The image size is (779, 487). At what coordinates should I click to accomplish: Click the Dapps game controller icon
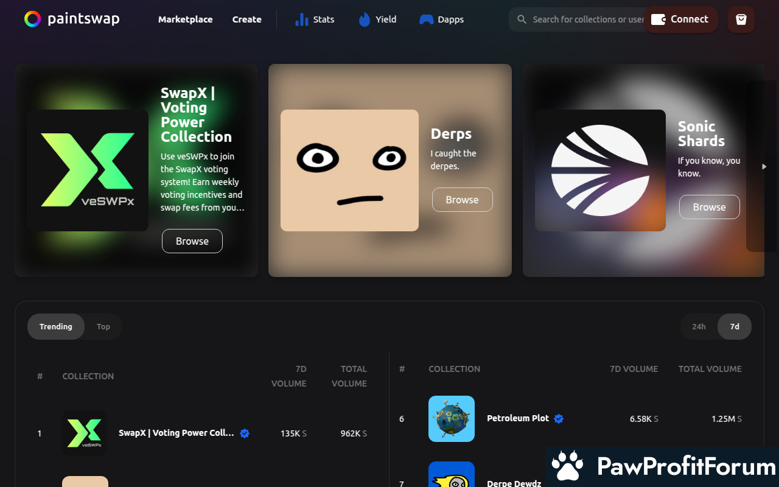click(x=426, y=19)
